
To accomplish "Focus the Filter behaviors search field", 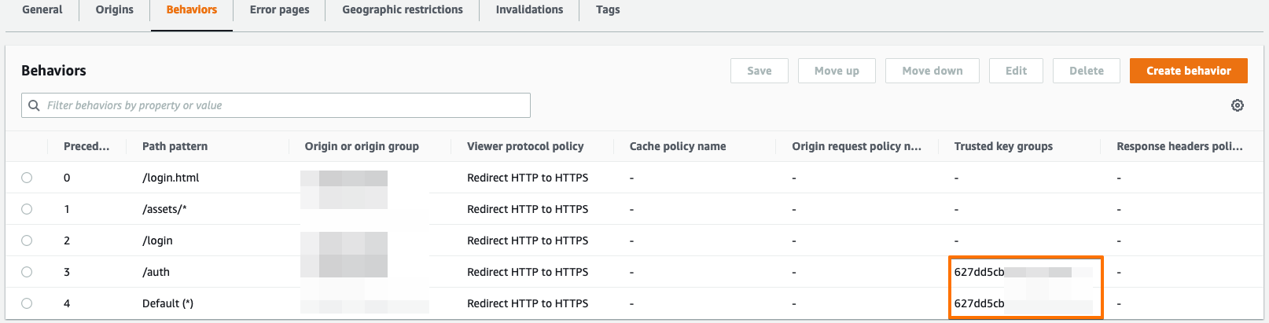I will (x=283, y=105).
